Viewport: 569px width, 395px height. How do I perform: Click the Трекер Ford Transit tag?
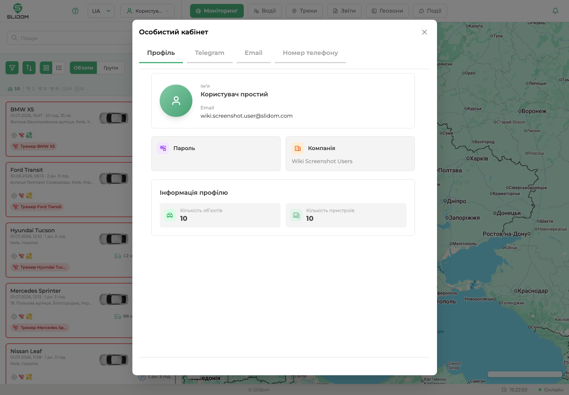(37, 207)
